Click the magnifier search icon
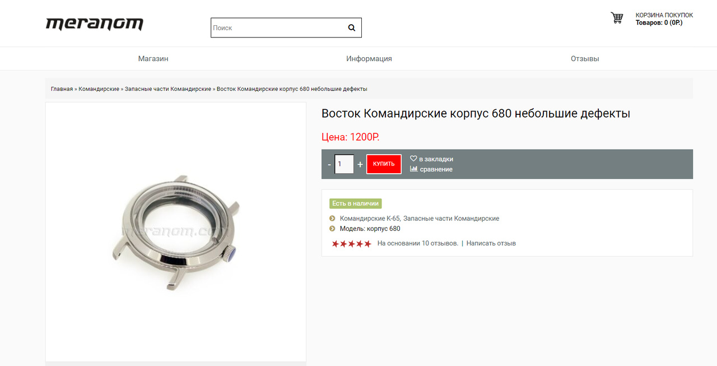717x366 pixels. (352, 27)
